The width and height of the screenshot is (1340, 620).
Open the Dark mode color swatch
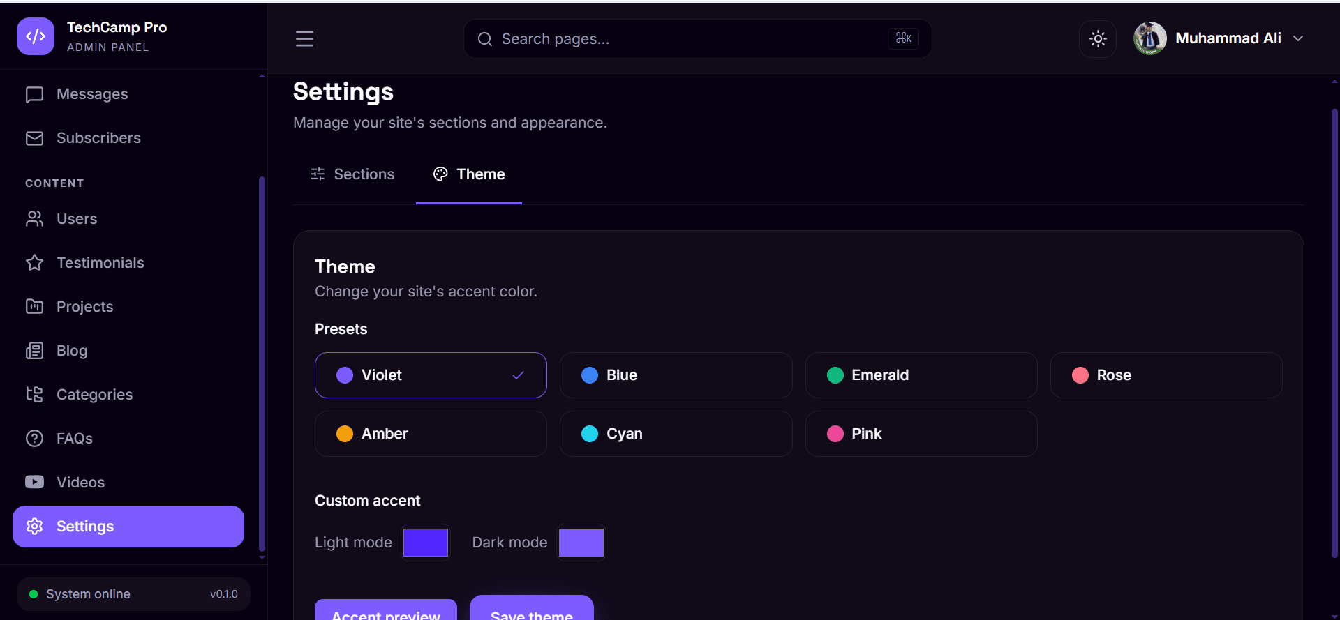[581, 543]
